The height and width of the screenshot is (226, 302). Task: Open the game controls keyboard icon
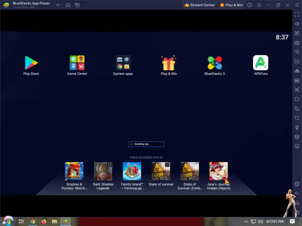[x=297, y=43]
